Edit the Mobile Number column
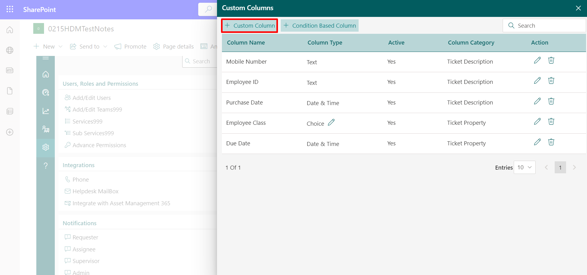The height and width of the screenshot is (275, 587). pyautogui.click(x=537, y=60)
